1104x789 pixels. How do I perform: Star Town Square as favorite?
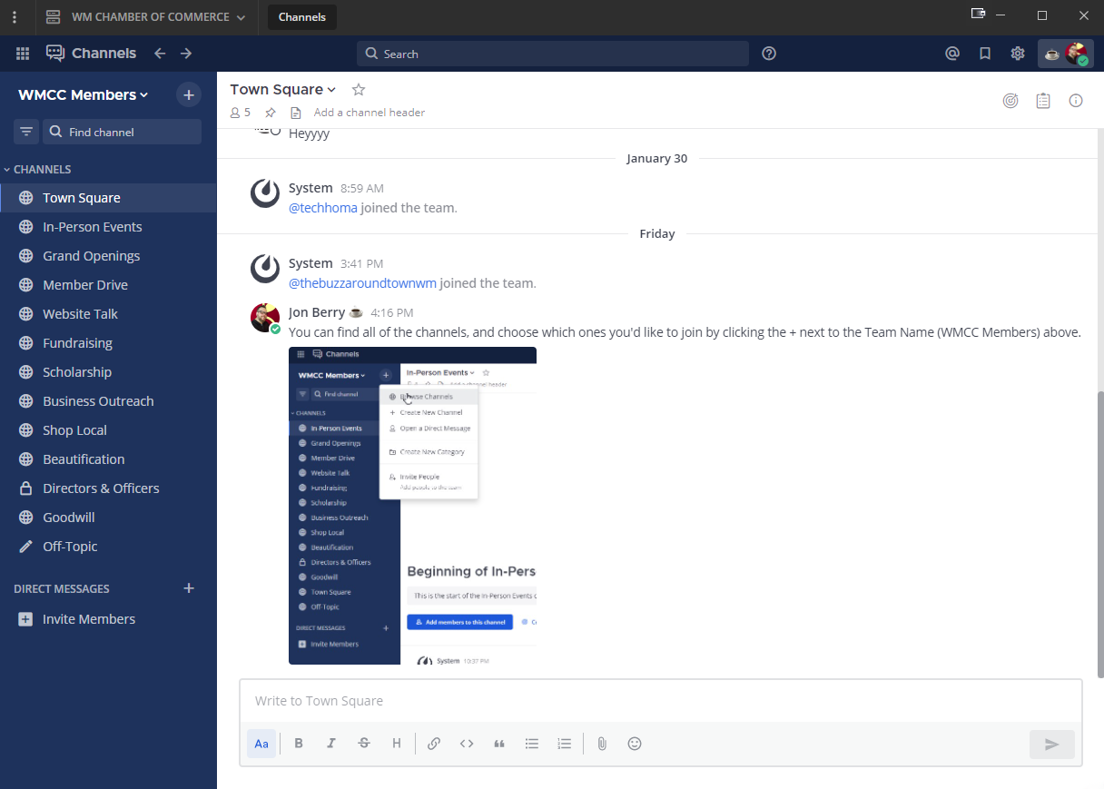click(359, 89)
